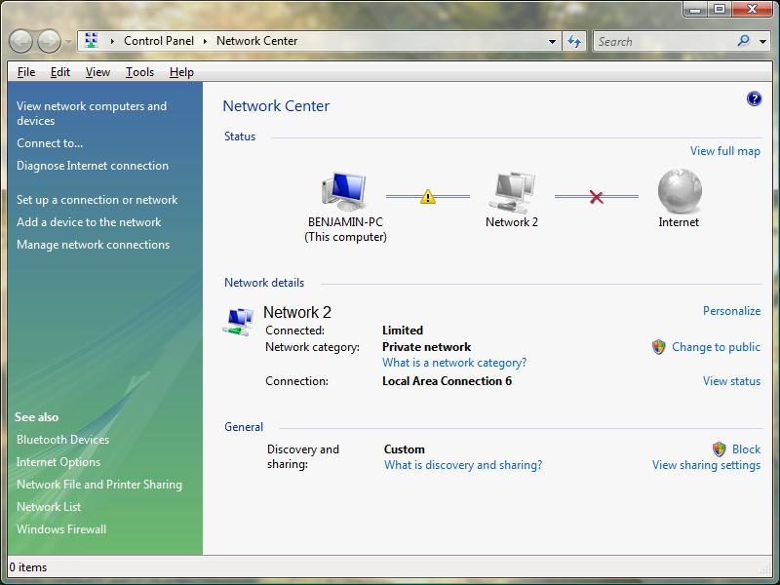Click the Block link
The width and height of the screenshot is (780, 585).
746,449
